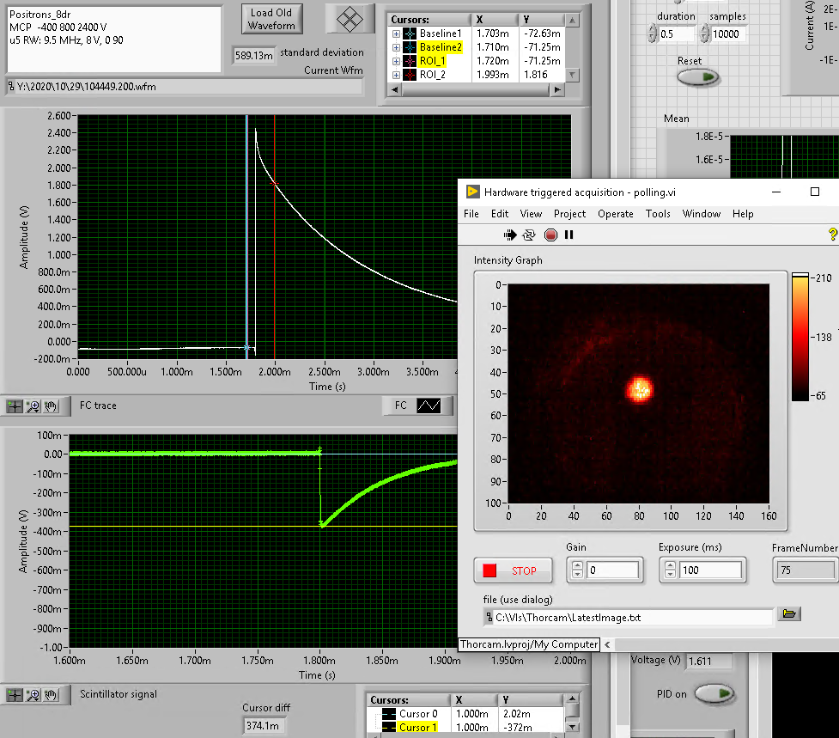Click the context help question mark icon
The image size is (839, 738).
coord(831,235)
